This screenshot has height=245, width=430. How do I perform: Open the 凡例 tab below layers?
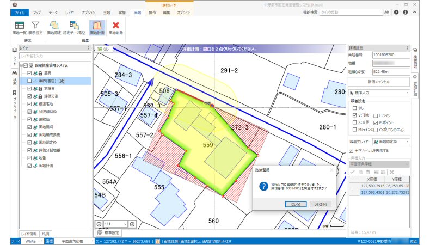(46, 233)
